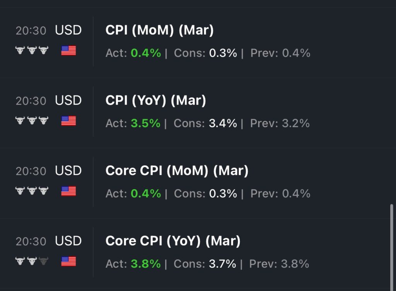The image size is (396, 291).
Task: Open the CPI (MoM) (Mar) event
Action: (x=159, y=31)
